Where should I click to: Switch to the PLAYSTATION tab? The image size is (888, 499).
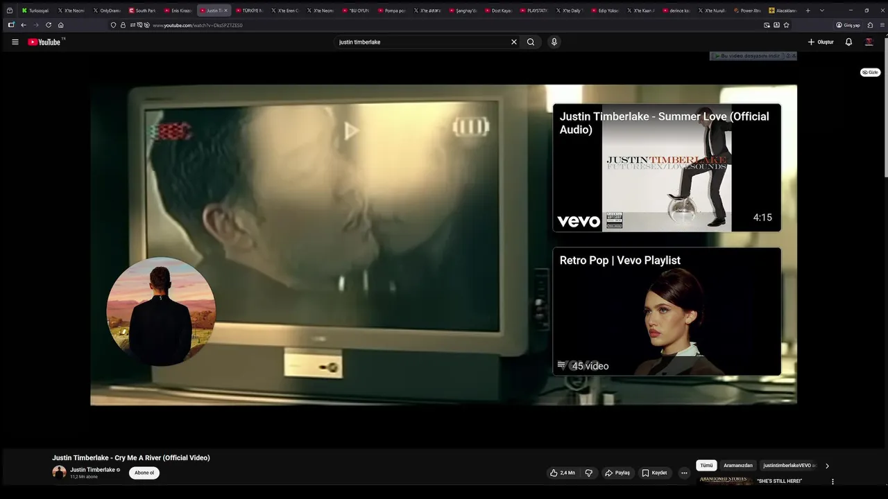[533, 10]
